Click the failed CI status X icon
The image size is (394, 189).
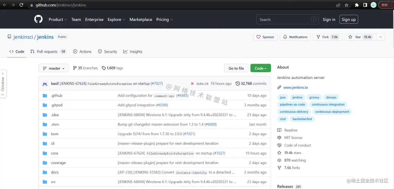192,84
